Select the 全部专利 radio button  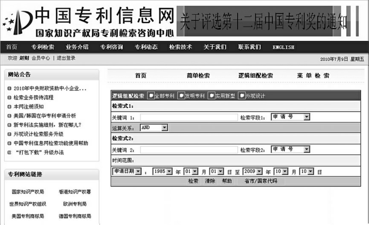[151, 96]
